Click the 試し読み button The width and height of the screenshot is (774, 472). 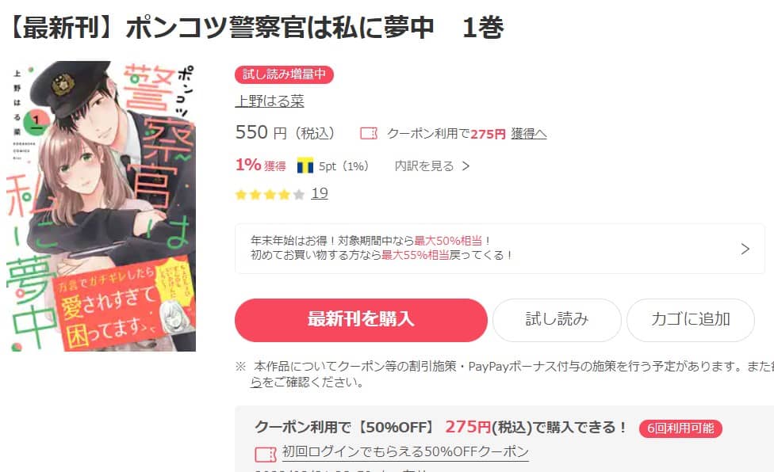(x=557, y=320)
